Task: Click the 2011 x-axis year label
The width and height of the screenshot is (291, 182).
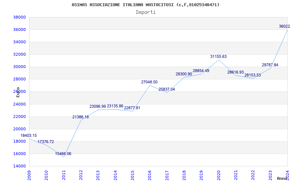Action: tap(64, 175)
